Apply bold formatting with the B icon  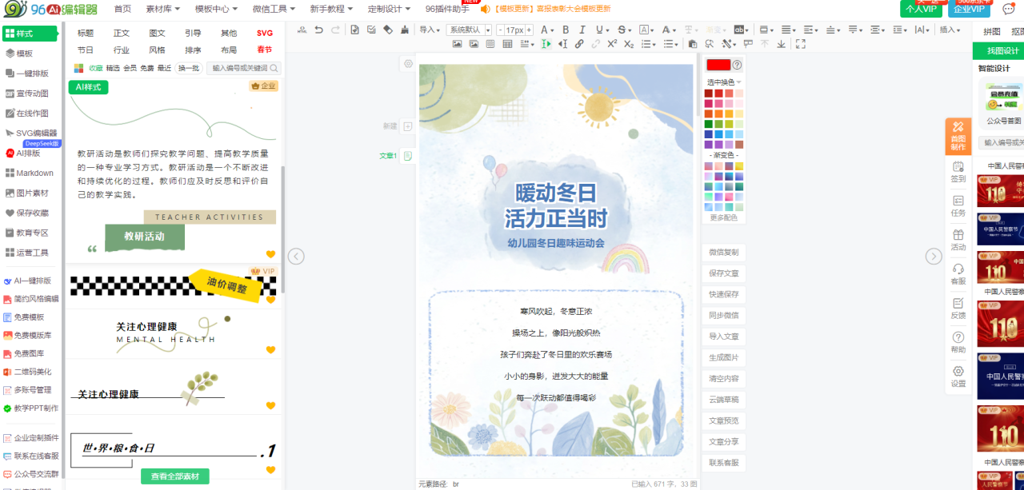565,30
